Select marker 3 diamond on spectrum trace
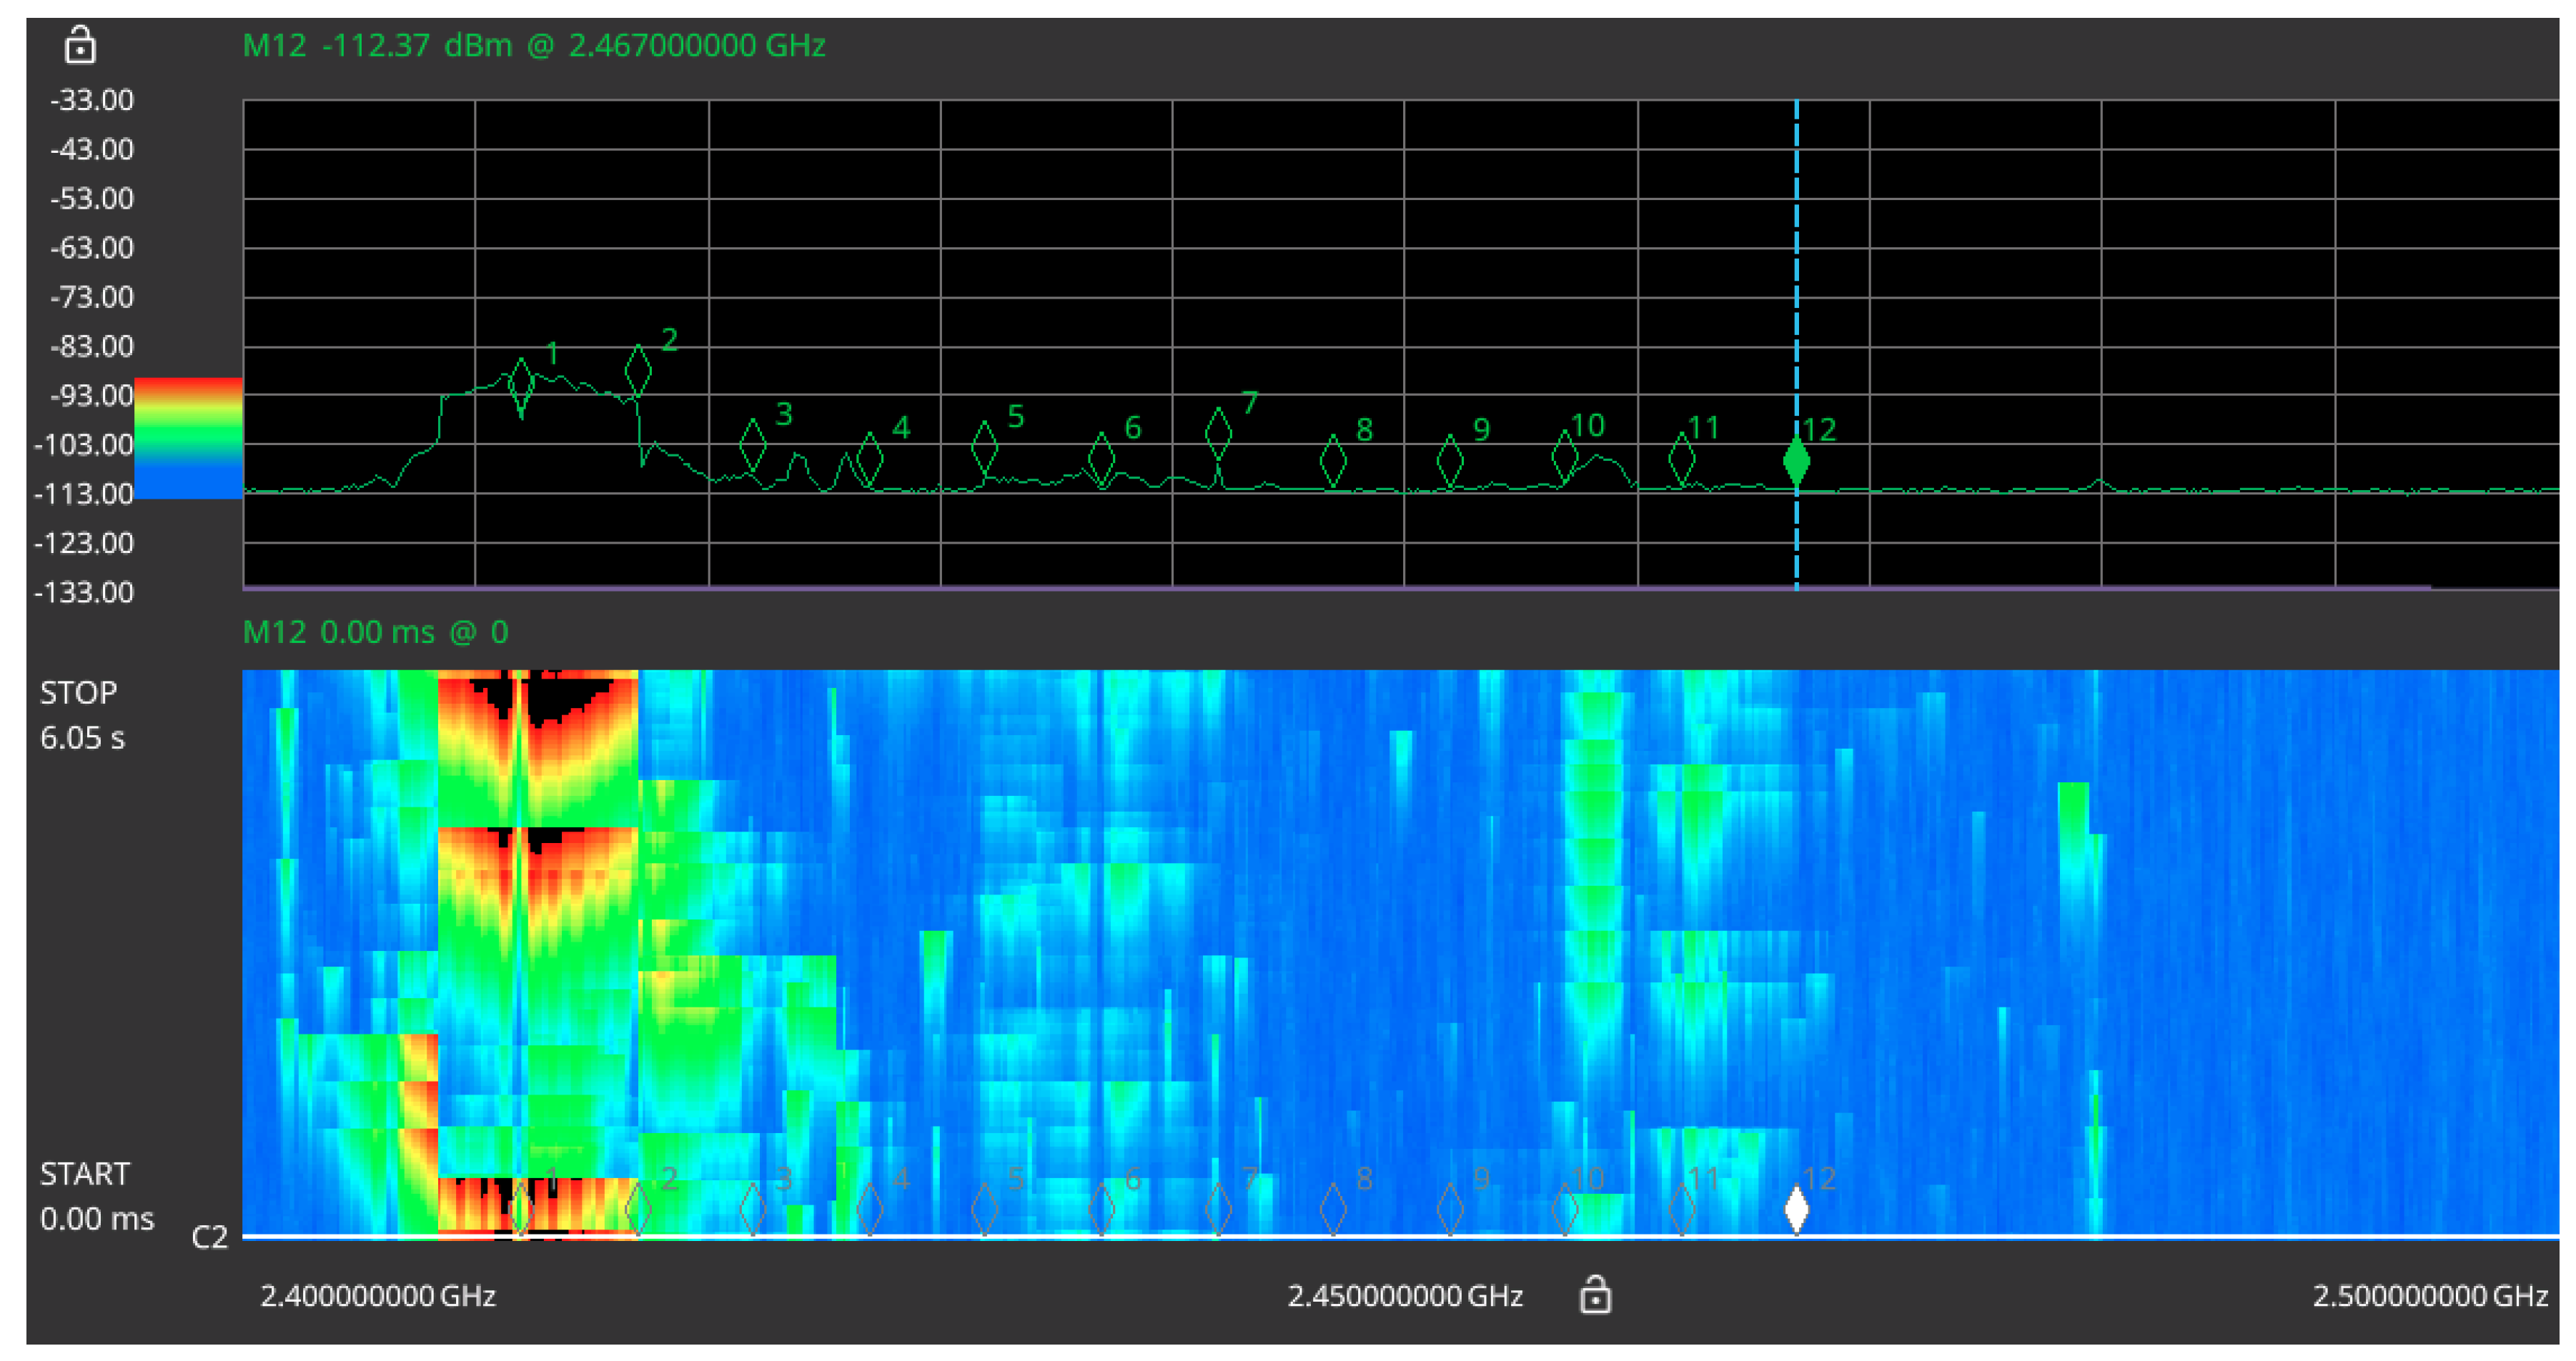The width and height of the screenshot is (2576, 1361). 753,444
